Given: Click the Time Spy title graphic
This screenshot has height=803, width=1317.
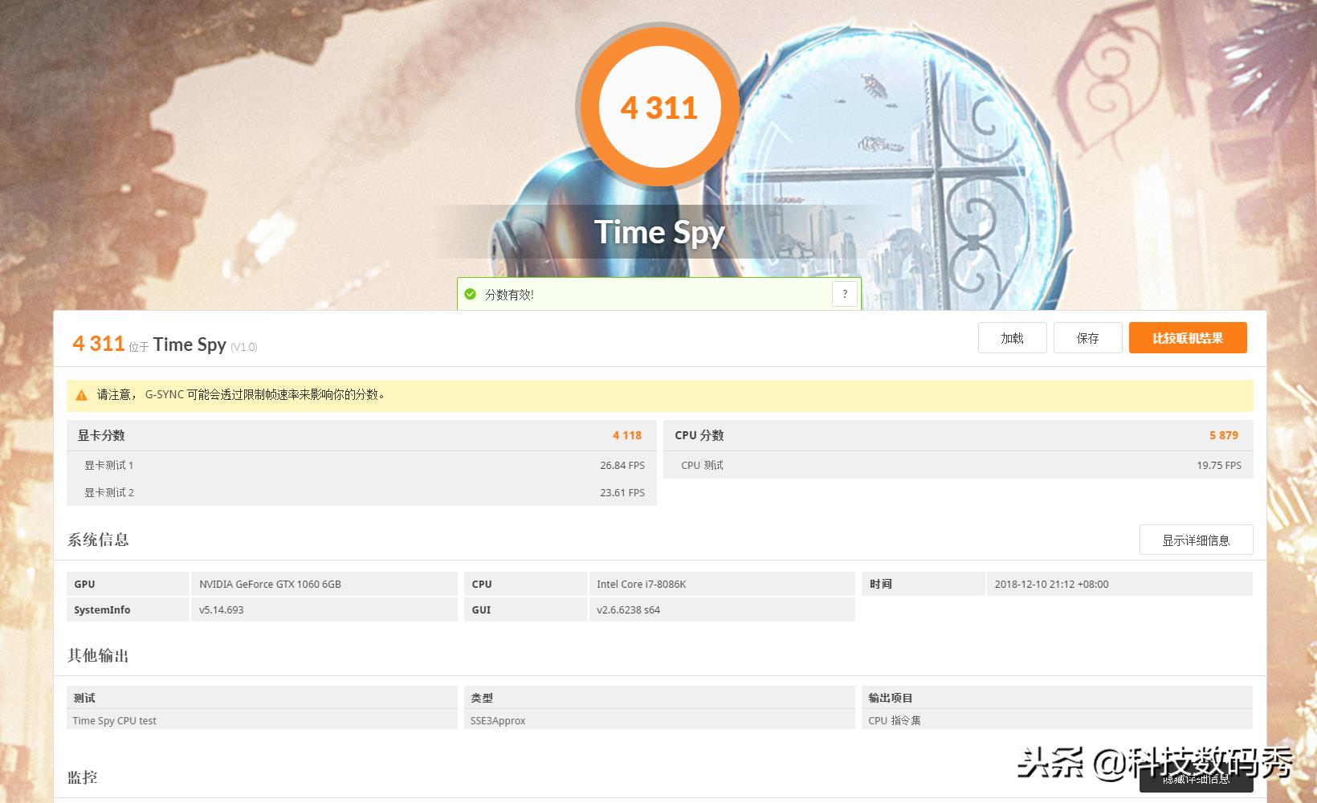Looking at the screenshot, I should click(658, 232).
